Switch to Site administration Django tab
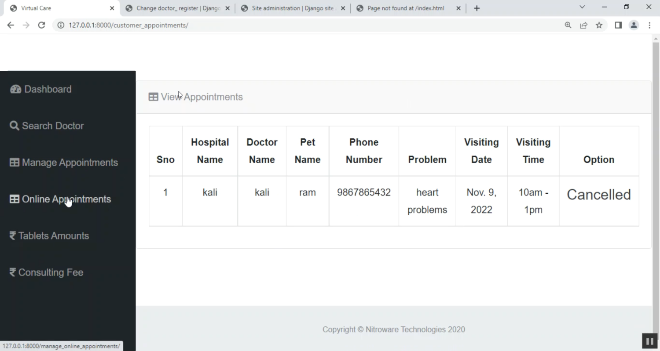The width and height of the screenshot is (660, 351). [293, 8]
